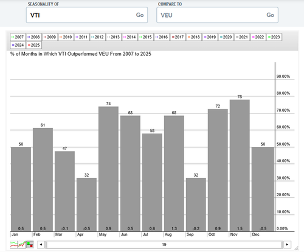Toggle the 2011 year legend
304x252 pixels.
(x=82, y=37)
